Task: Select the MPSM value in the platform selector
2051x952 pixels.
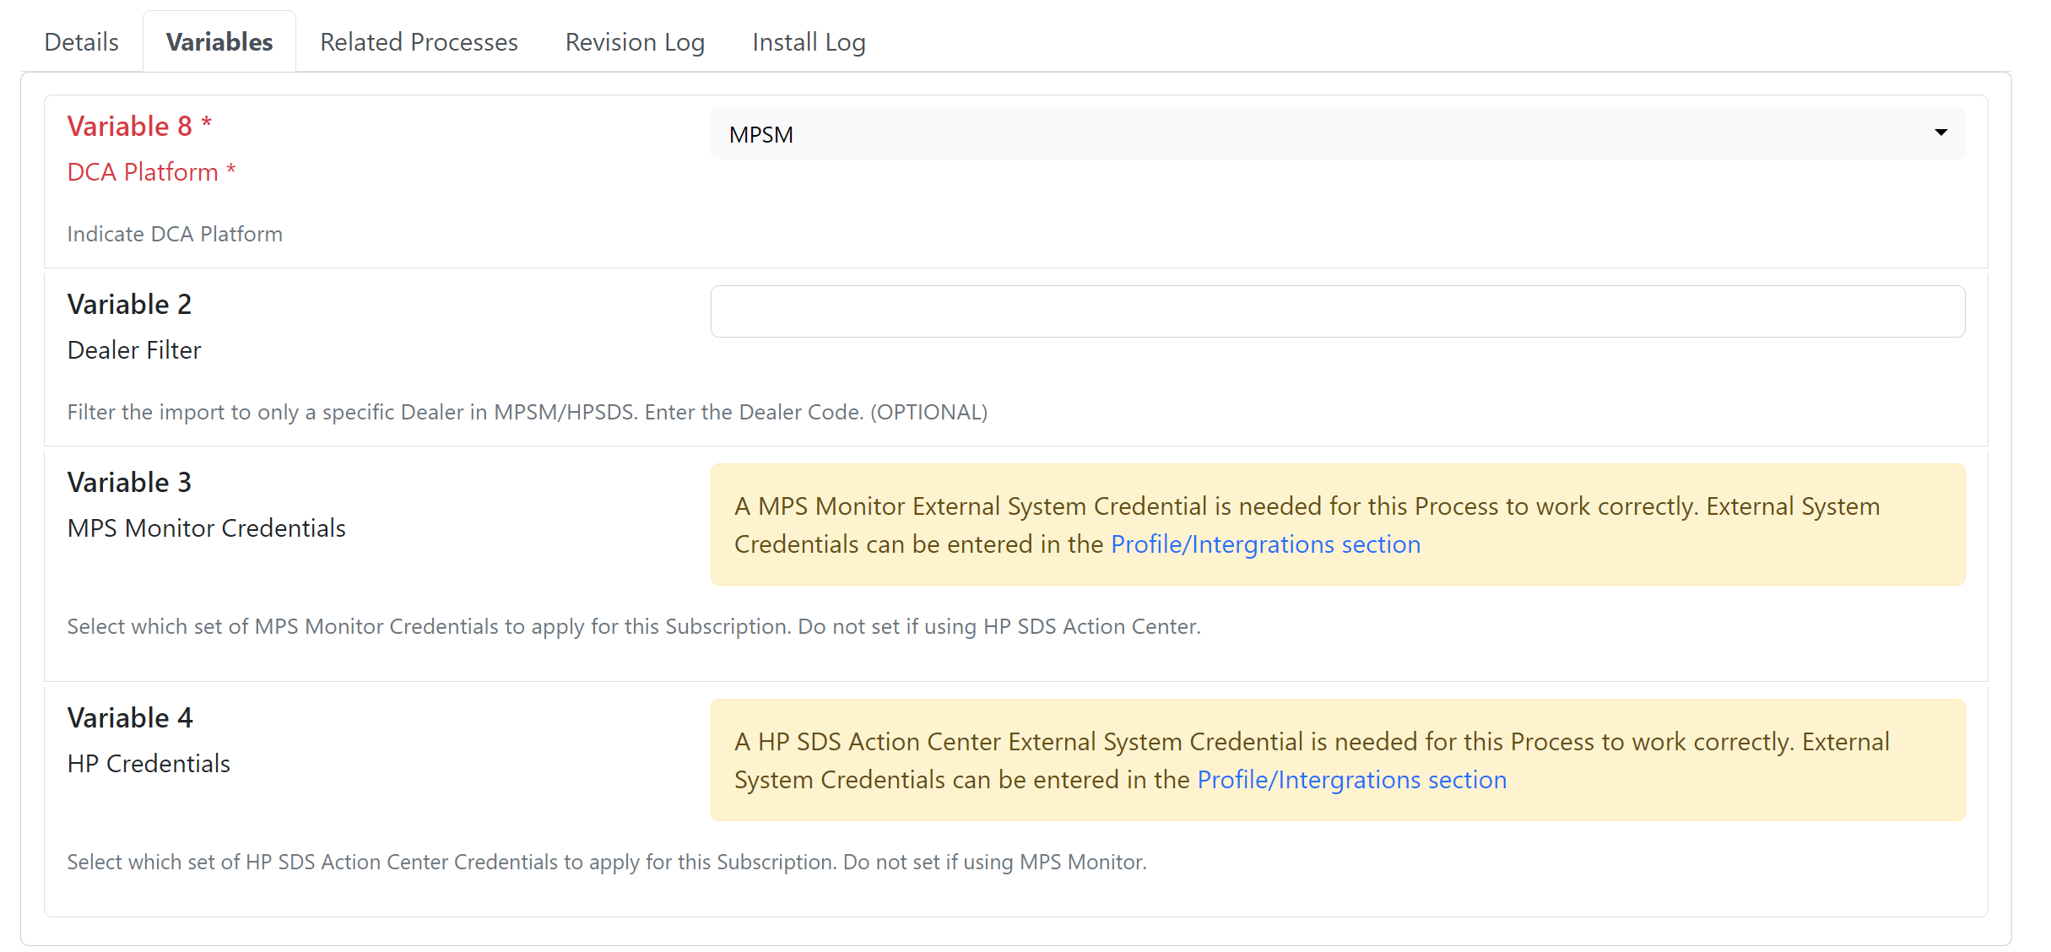Action: pyautogui.click(x=760, y=133)
